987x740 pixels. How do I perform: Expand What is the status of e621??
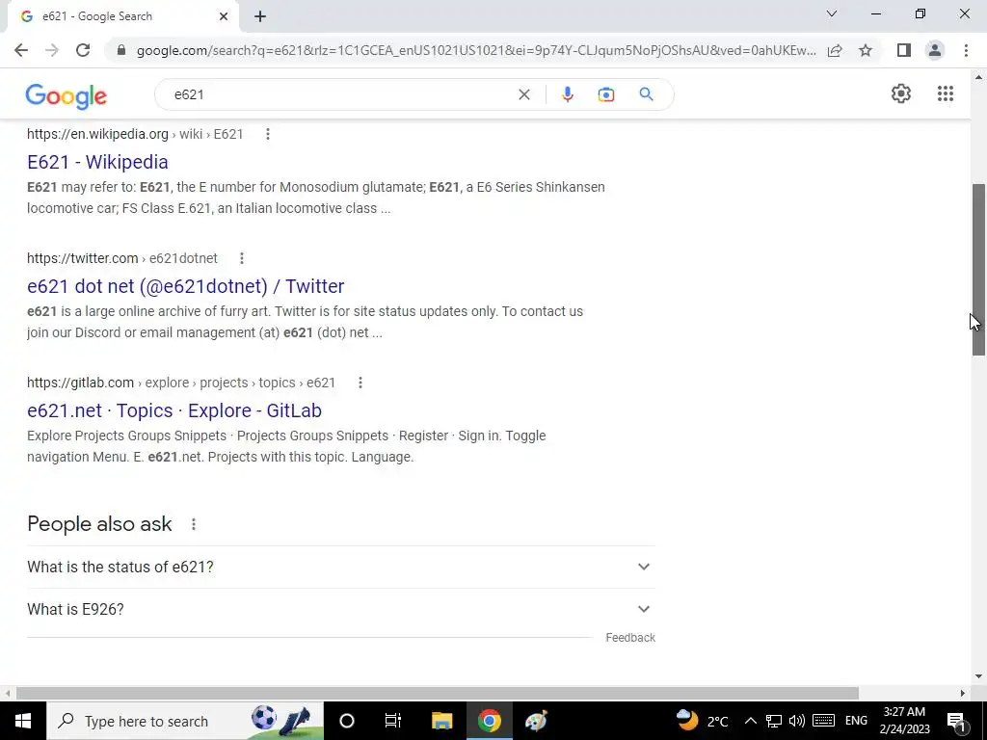341,567
